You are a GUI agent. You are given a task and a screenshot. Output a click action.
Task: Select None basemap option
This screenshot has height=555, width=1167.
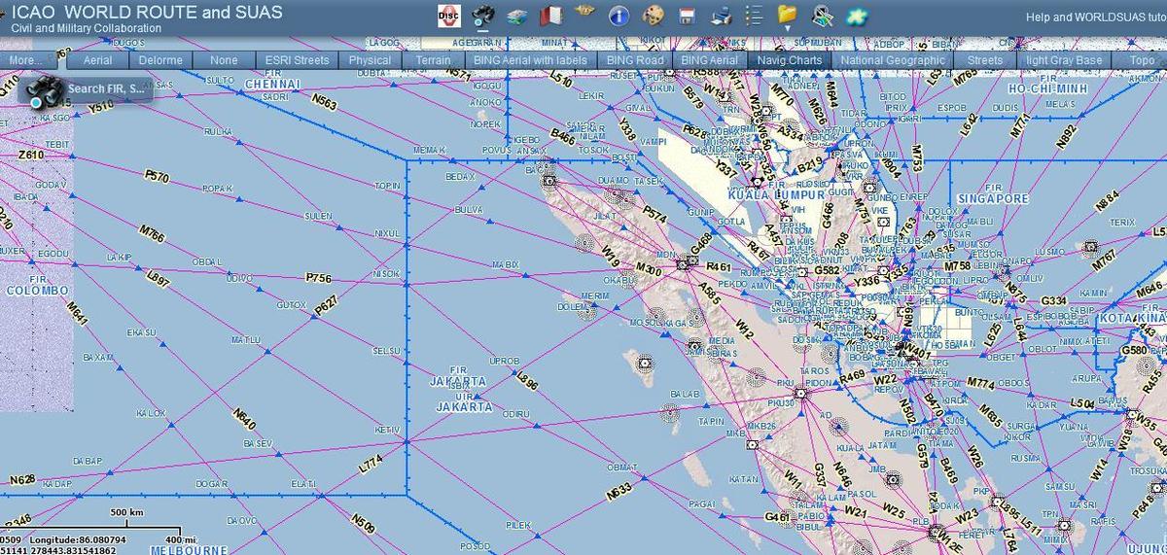(224, 60)
